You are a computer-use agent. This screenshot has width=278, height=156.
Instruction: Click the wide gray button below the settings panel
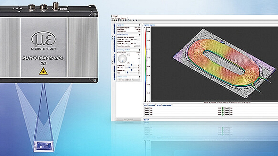tap(129, 120)
